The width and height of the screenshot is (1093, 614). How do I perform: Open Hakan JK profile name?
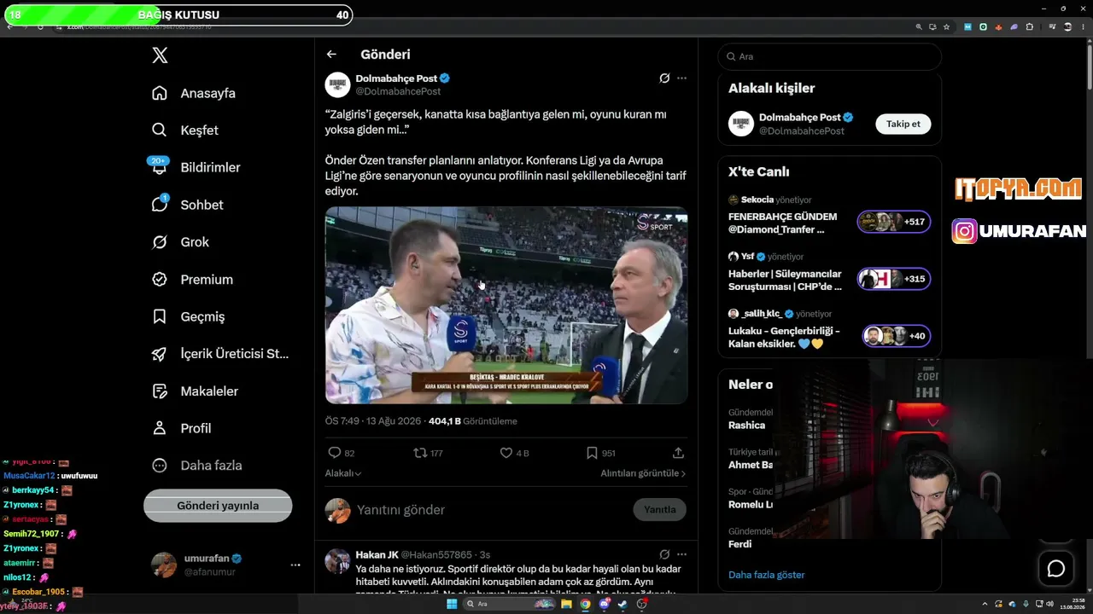point(377,554)
